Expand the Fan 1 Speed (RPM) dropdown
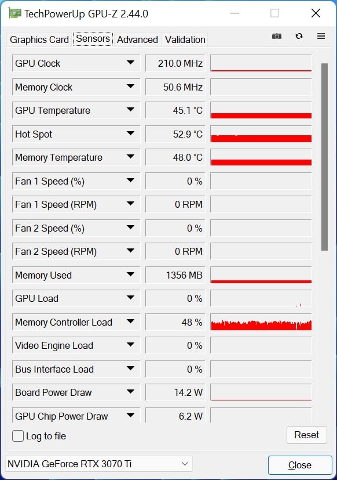 pyautogui.click(x=130, y=204)
